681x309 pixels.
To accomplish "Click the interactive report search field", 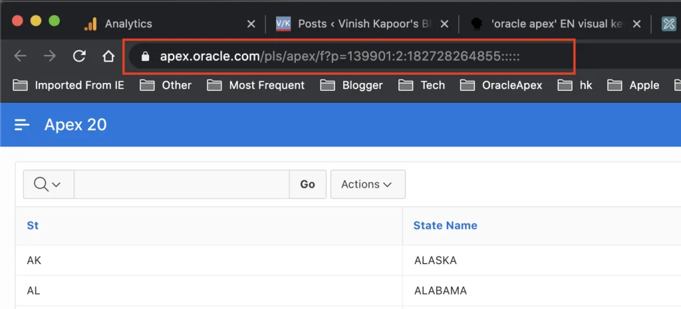I will tap(182, 184).
